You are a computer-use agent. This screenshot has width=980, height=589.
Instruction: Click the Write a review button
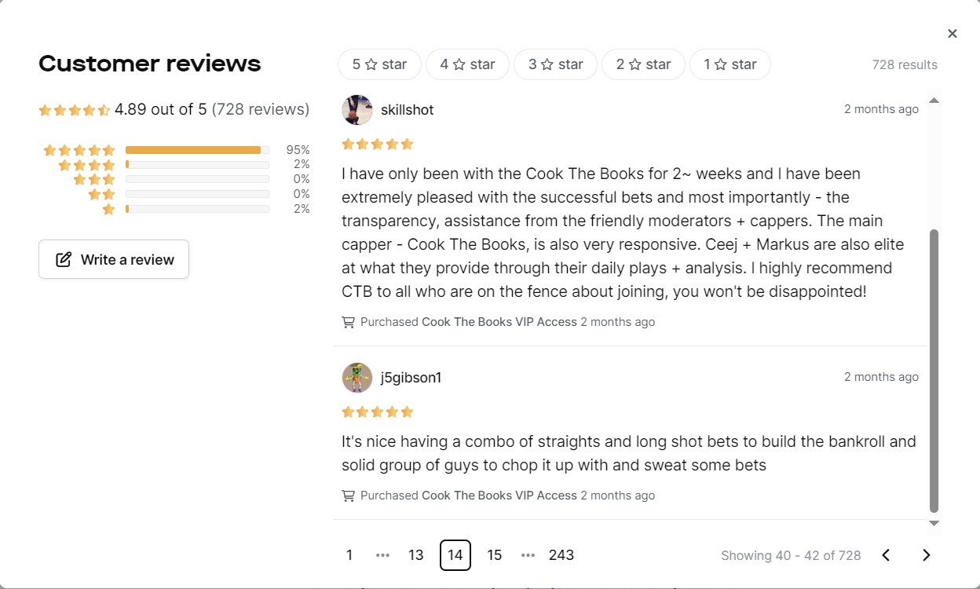(114, 259)
